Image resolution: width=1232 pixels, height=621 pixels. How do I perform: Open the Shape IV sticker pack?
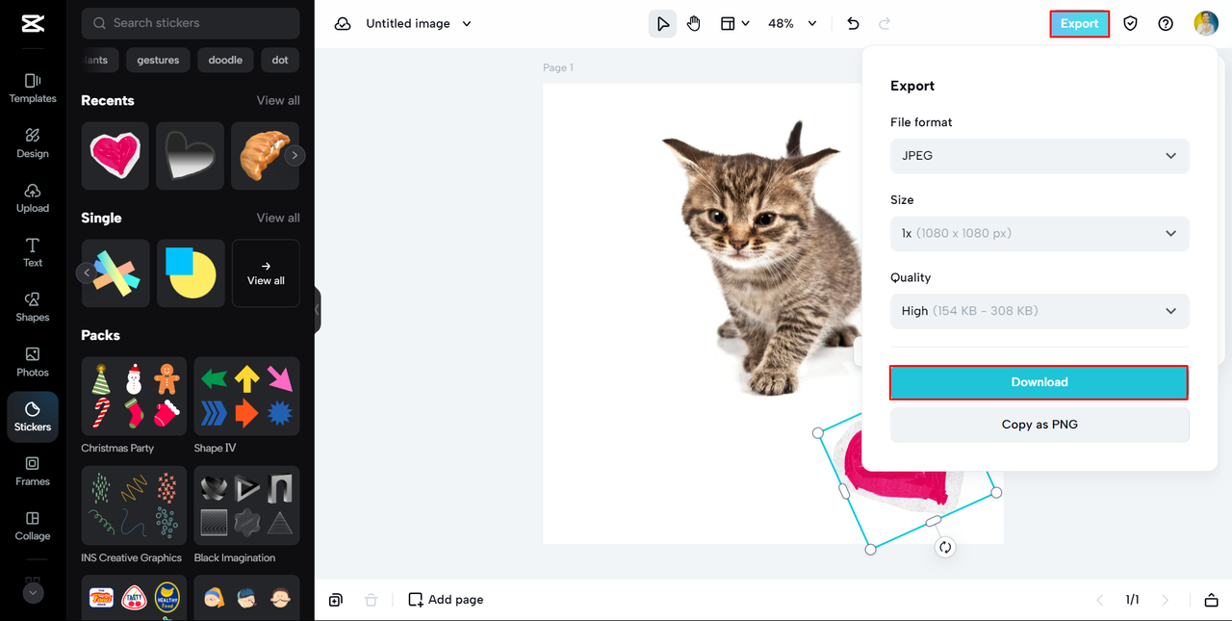coord(246,397)
